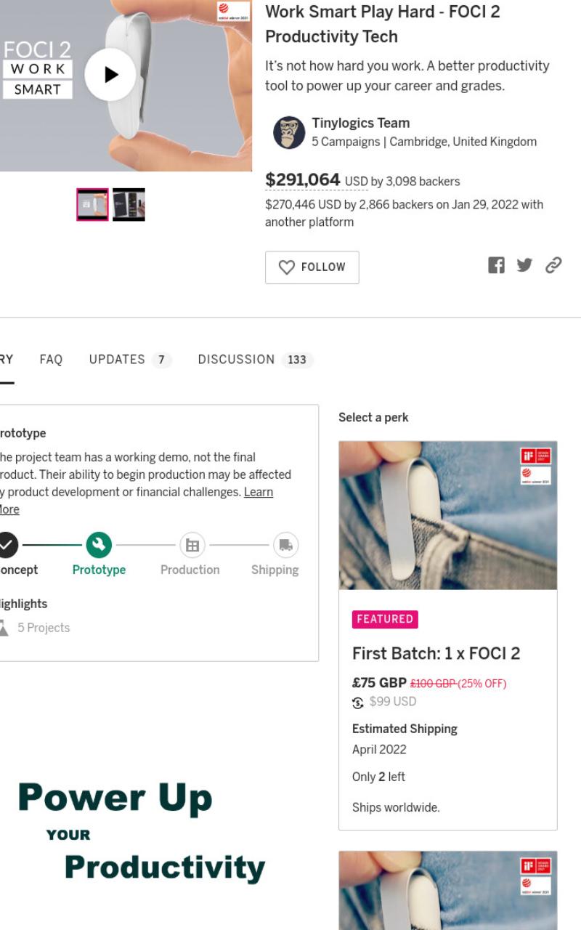Click the $291,064 funding amount
581x930 pixels.
pos(303,180)
